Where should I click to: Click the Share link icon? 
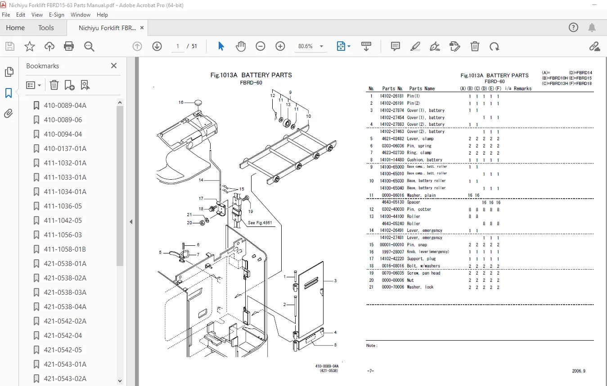click(x=594, y=46)
